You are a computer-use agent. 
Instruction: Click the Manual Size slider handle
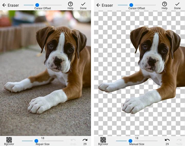click(130, 141)
